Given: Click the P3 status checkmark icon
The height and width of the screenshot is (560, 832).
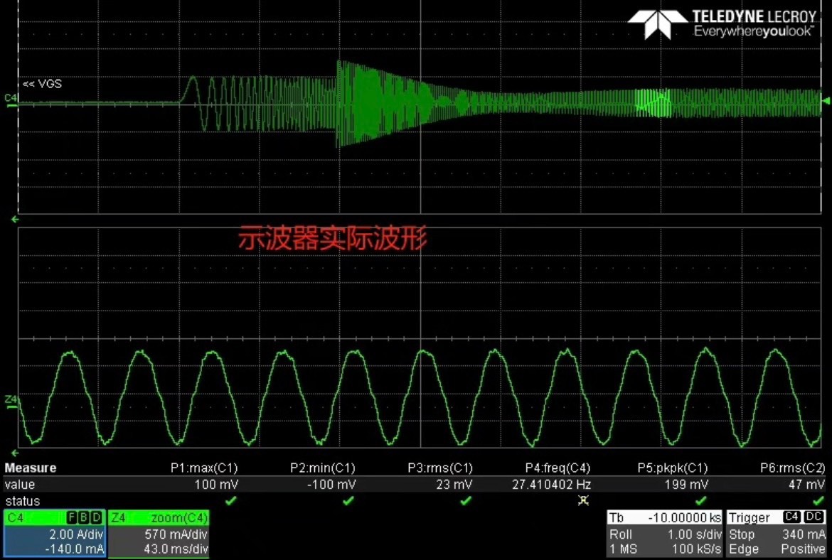Looking at the screenshot, I should click(x=465, y=500).
